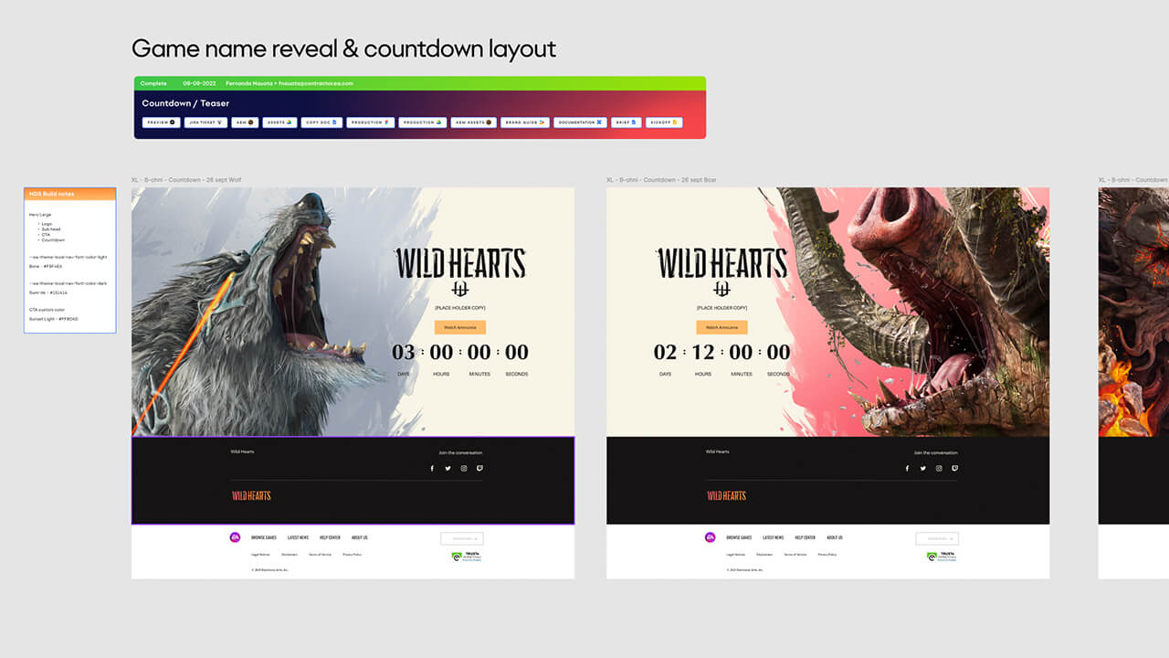This screenshot has height=658, width=1169.
Task: Open the Brand Guide chip
Action: tap(525, 122)
